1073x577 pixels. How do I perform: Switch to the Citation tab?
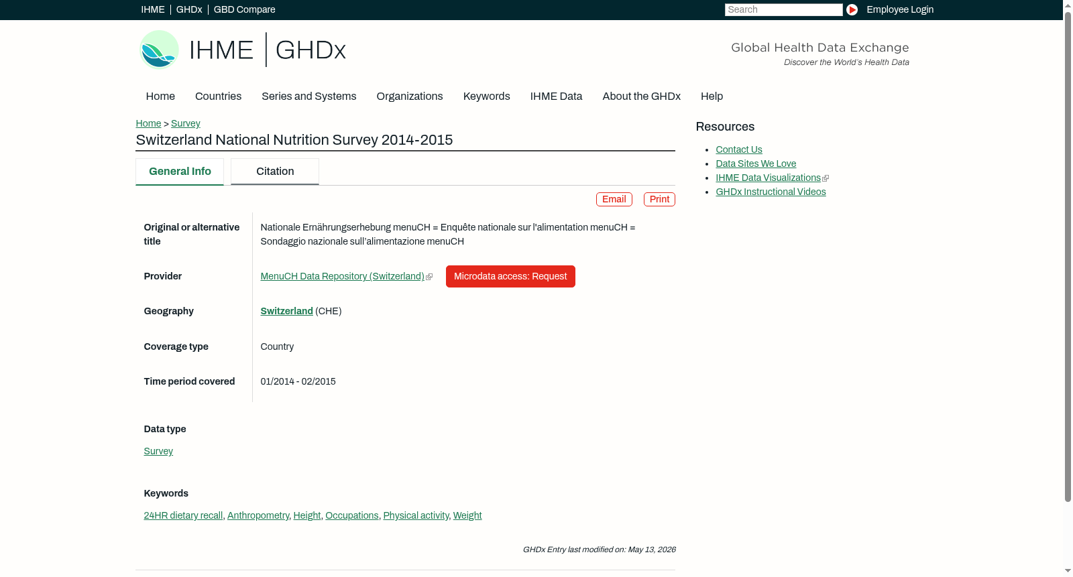[275, 172]
